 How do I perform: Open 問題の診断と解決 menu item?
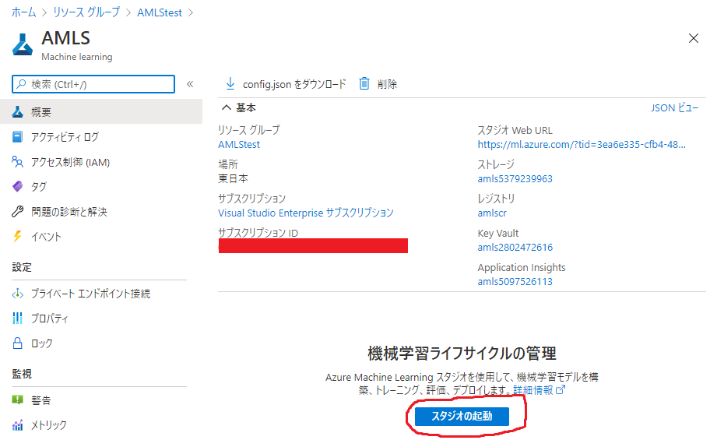(x=101, y=211)
